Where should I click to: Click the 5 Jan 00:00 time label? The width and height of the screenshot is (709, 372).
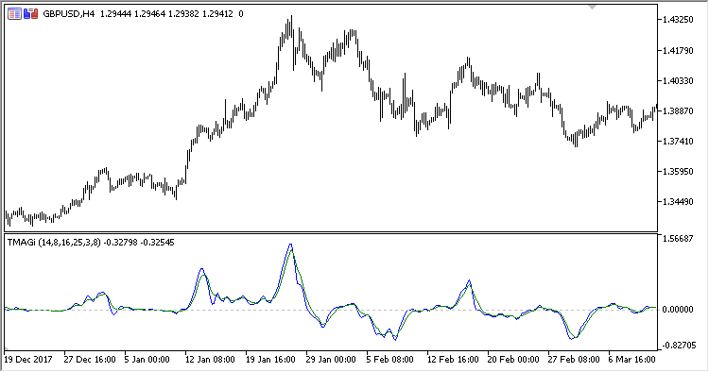point(147,360)
